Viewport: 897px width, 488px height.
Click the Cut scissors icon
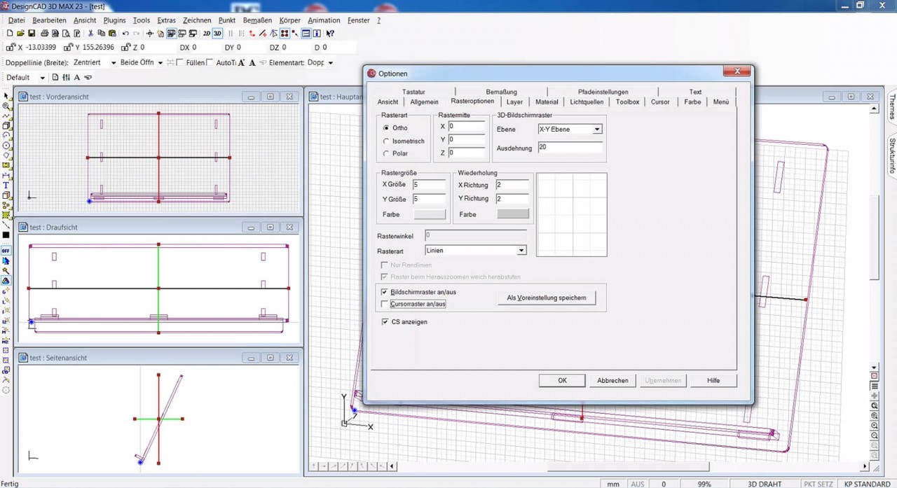pyautogui.click(x=90, y=34)
